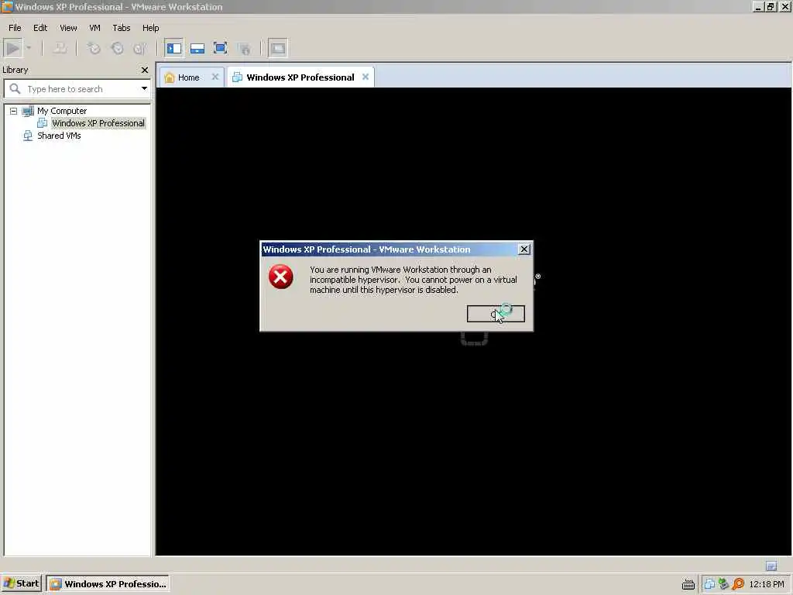793x595 pixels.
Task: Open the File menu
Action: [x=15, y=28]
